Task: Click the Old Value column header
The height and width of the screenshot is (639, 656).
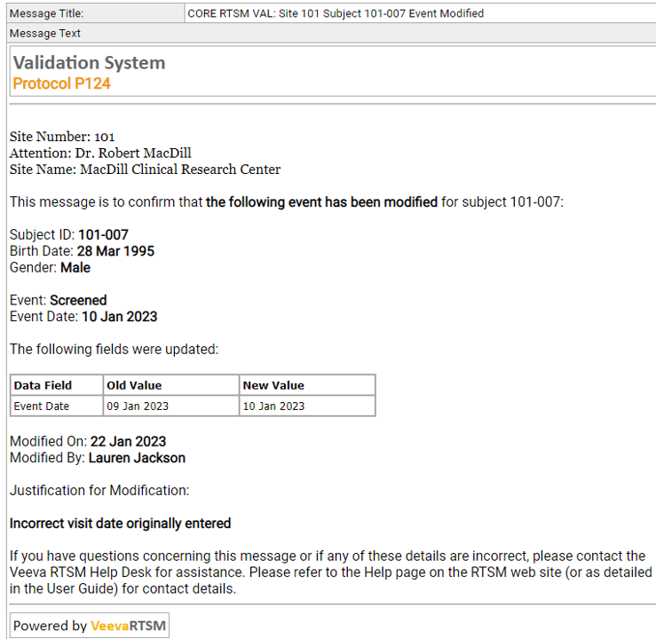Action: pos(134,385)
